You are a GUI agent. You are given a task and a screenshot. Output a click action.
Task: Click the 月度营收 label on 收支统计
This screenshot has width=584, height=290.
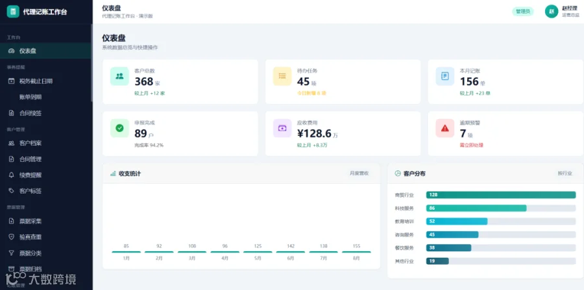click(359, 173)
